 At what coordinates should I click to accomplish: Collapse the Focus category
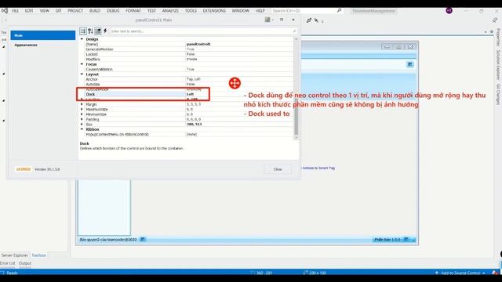82,64
